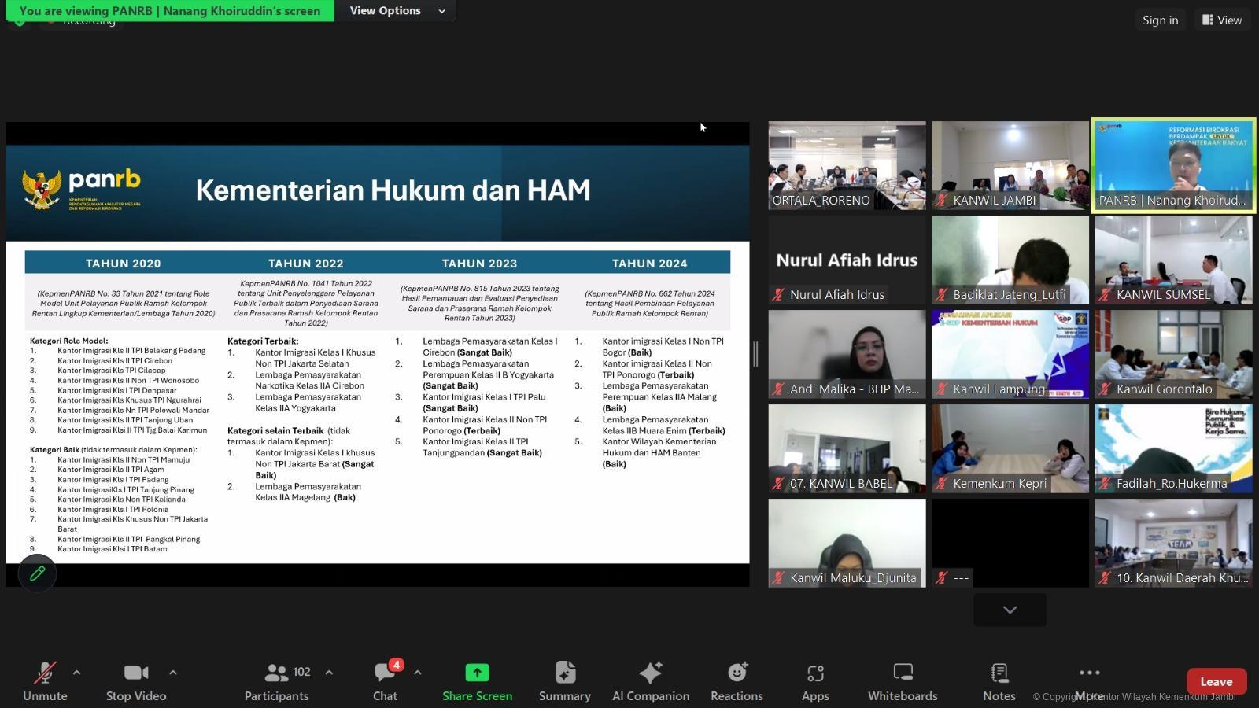Viewport: 1259px width, 708px height.
Task: Open Zoom Apps
Action: pyautogui.click(x=815, y=681)
